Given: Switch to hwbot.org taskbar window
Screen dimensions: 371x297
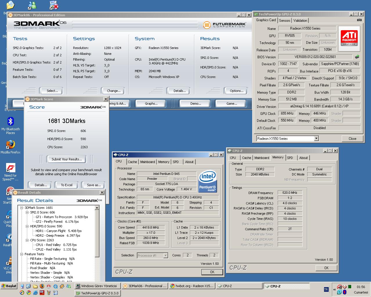Looking at the screenshot, I should tap(192, 286).
